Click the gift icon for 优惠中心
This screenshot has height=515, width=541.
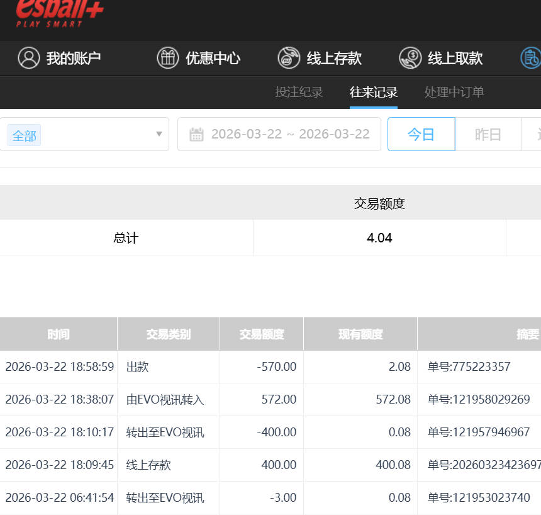[x=168, y=58]
